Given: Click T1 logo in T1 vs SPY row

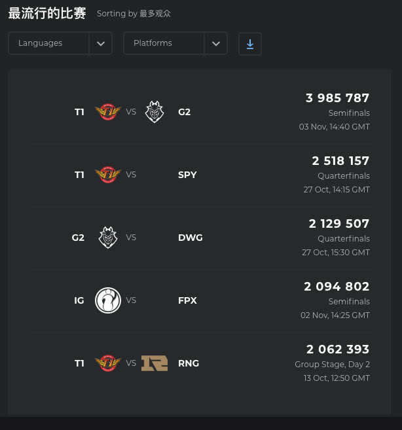Looking at the screenshot, I should click(108, 174).
